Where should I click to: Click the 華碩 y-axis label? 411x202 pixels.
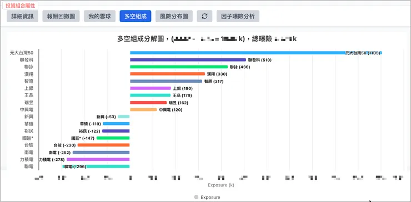coord(29,124)
